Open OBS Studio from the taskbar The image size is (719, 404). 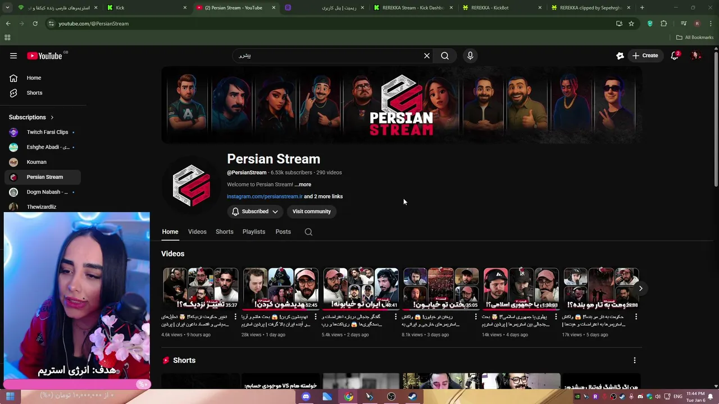coord(391,397)
